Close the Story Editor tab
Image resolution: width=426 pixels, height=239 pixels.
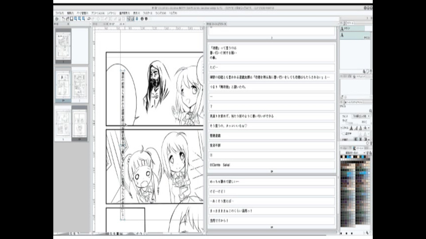(x=225, y=24)
